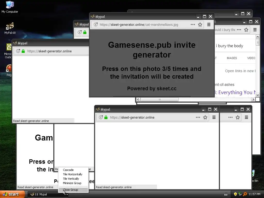Open hamburger menu in bottom skeet-generator window
This screenshot has height=198, width=264.
(x=214, y=117)
